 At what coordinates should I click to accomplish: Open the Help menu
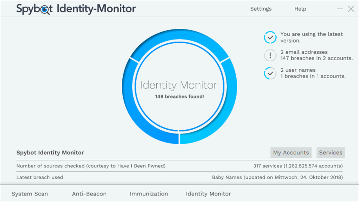pyautogui.click(x=300, y=8)
